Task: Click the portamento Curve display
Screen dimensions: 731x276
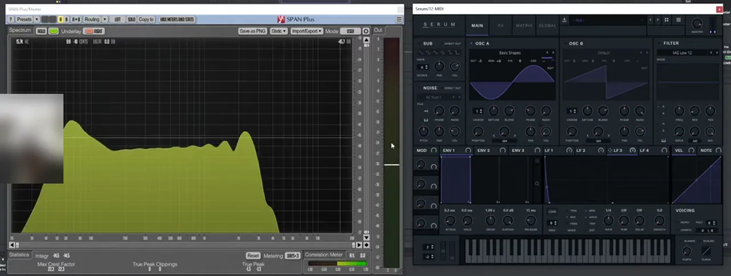Action: [x=707, y=251]
